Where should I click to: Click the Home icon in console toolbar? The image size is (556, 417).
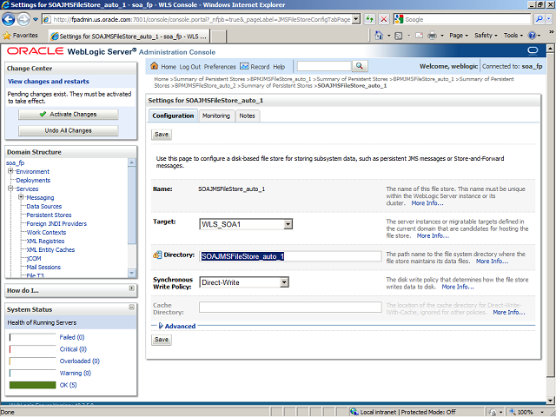155,66
